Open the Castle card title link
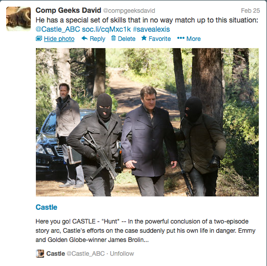The width and height of the screenshot is (267, 266). (x=46, y=207)
